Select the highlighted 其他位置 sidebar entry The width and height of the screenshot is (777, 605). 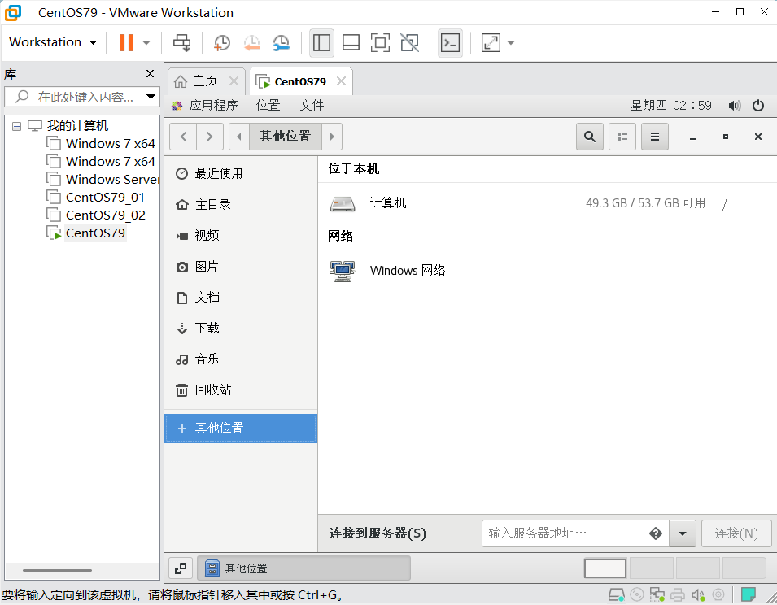[241, 429]
